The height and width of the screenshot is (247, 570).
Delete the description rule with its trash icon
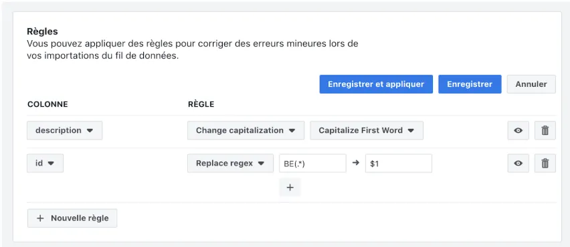pyautogui.click(x=545, y=131)
